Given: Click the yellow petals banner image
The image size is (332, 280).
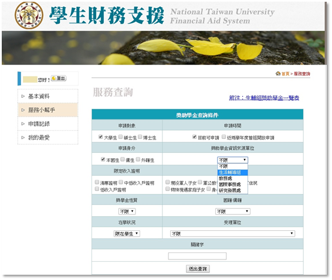Looking at the screenshot, I should pos(163,48).
